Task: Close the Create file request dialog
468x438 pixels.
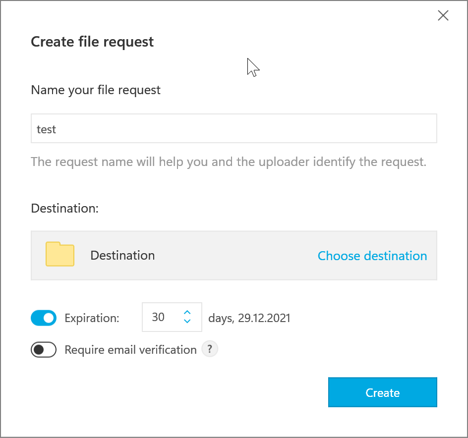Action: tap(443, 15)
